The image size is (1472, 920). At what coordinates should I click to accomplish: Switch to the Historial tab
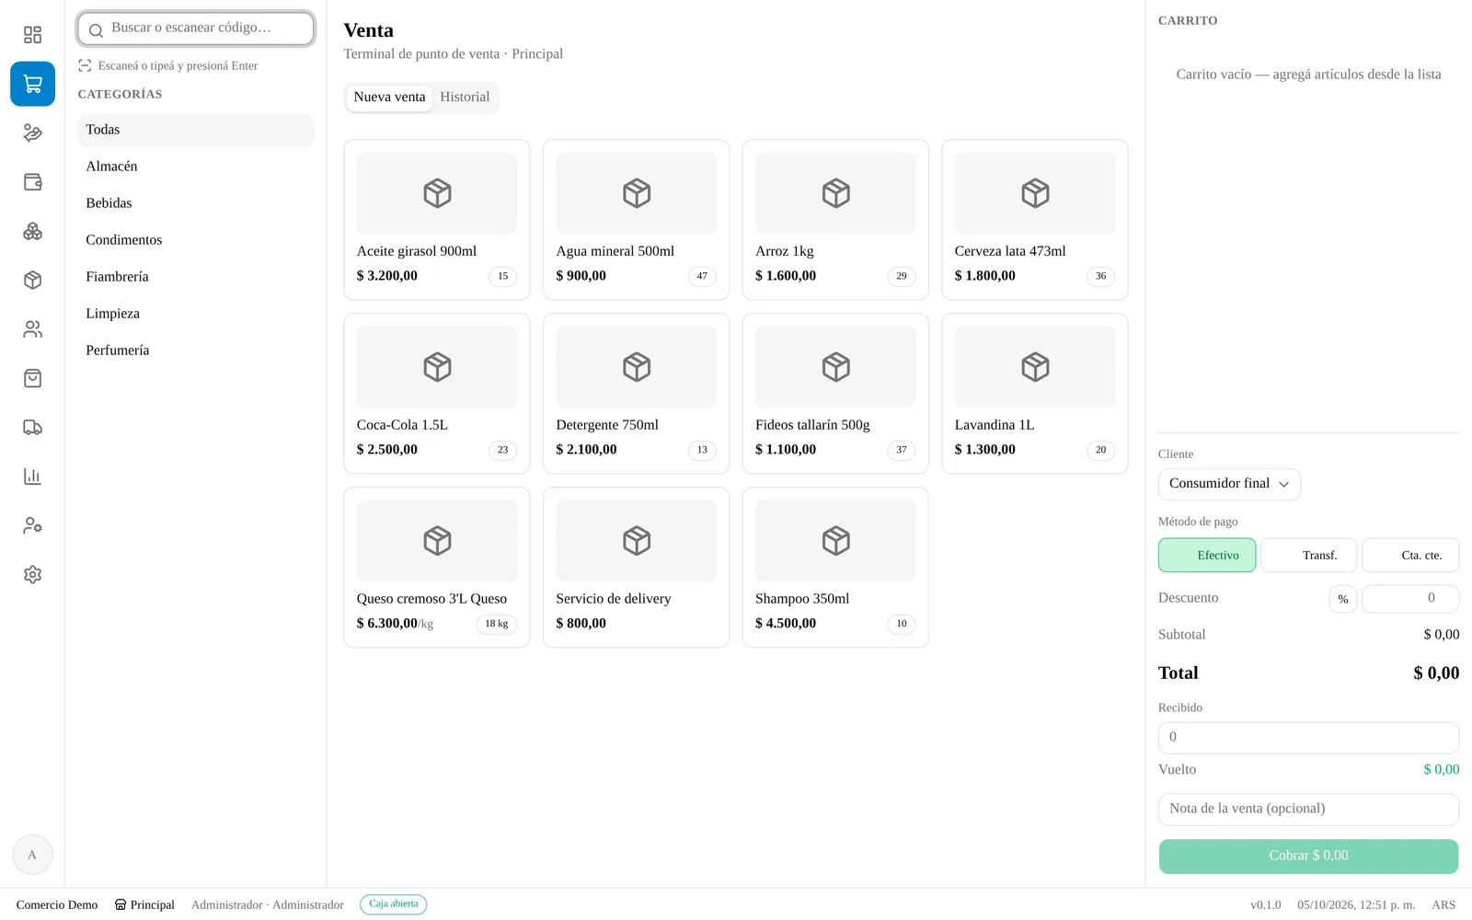coord(465,98)
